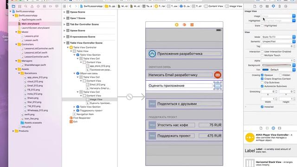Click Image View in the jump bar
This screenshot has height=167, width=297.
234,6
